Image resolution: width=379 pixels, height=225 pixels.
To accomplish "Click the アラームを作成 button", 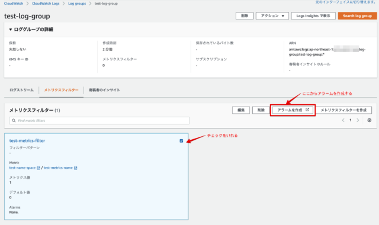I will coord(293,110).
